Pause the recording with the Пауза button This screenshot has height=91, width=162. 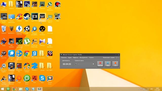pos(108,64)
